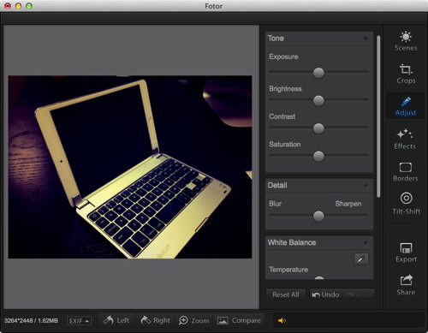Click the Export icon
The width and height of the screenshot is (428, 333).
click(x=406, y=253)
